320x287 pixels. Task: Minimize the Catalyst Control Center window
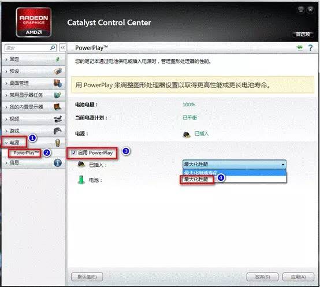click(301, 9)
